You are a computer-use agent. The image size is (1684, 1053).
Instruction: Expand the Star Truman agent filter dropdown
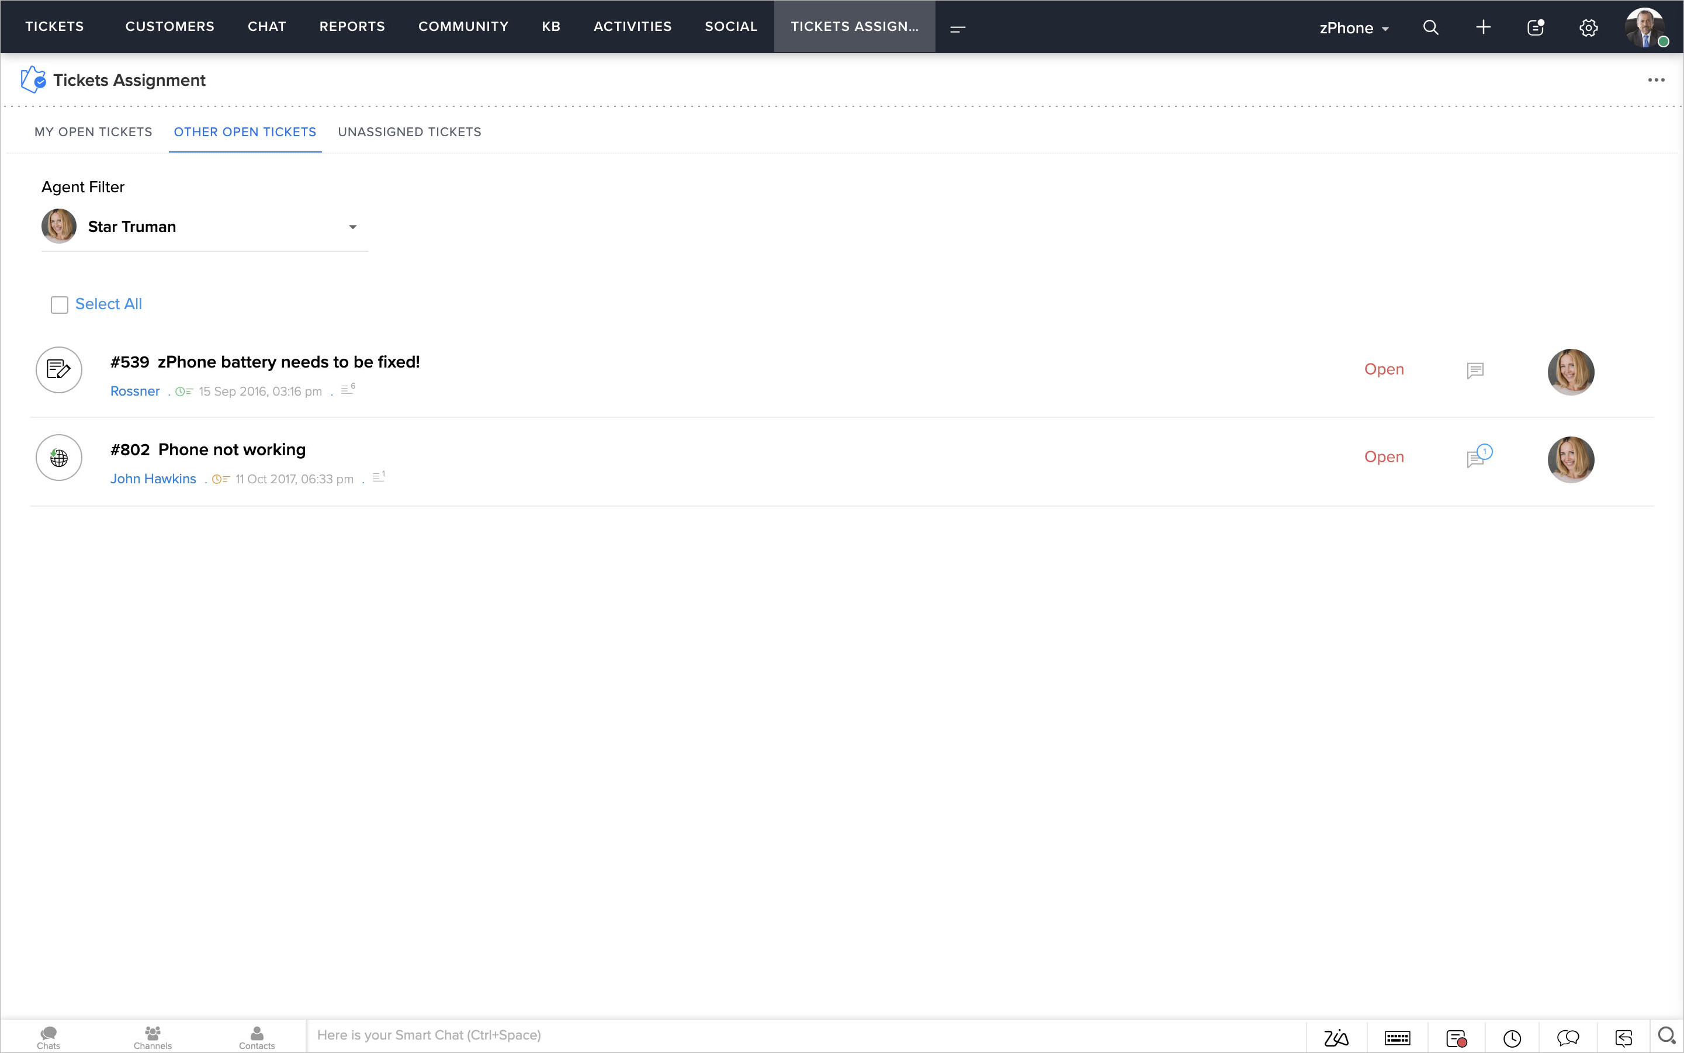(x=352, y=227)
